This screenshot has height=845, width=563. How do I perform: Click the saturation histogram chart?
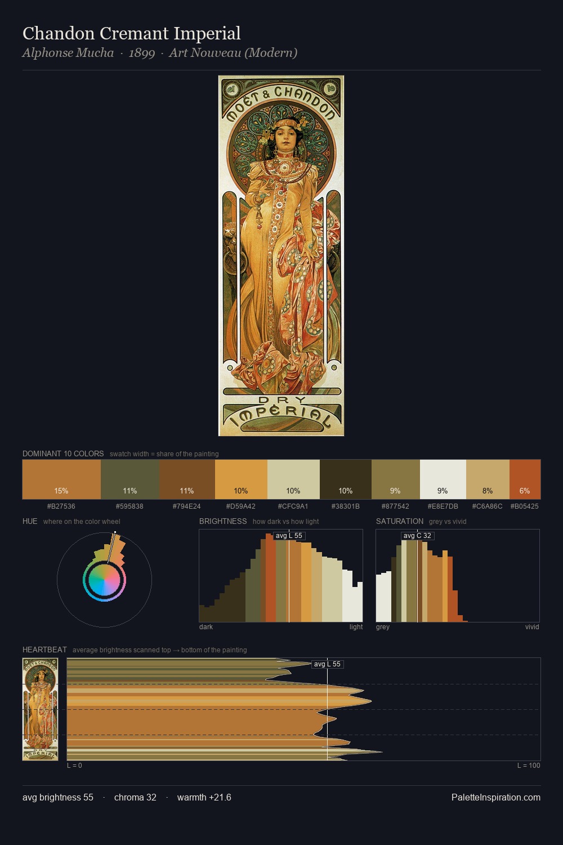pyautogui.click(x=458, y=576)
